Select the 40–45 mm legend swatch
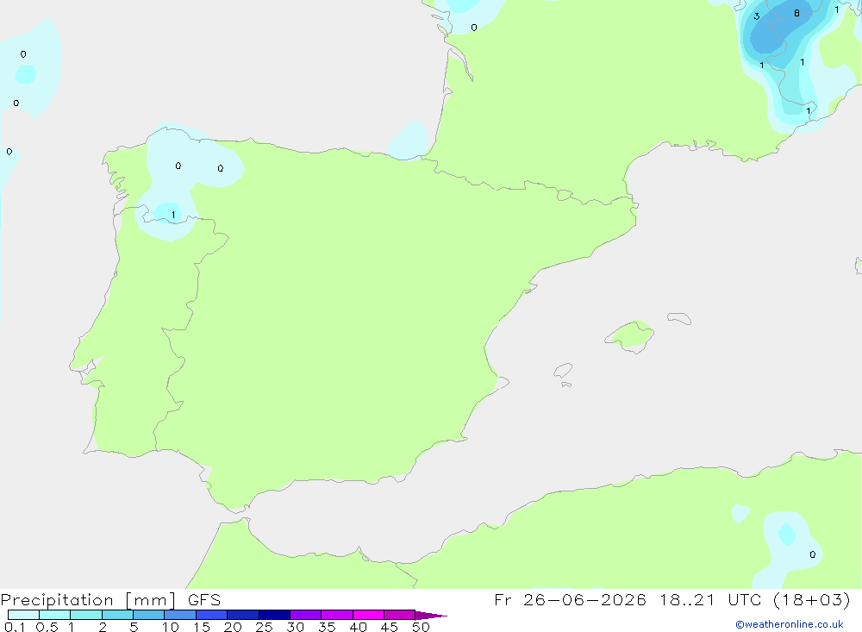The width and height of the screenshot is (862, 632). 368,615
